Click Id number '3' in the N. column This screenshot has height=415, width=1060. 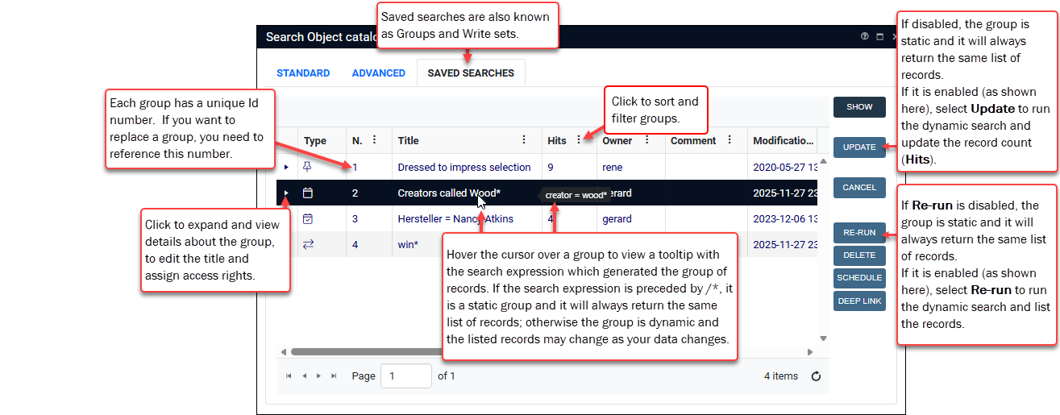(x=355, y=218)
